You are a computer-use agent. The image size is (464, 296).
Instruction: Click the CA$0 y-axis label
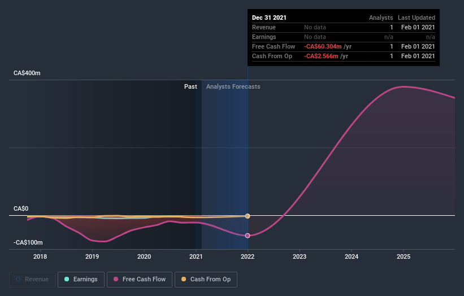(21, 209)
